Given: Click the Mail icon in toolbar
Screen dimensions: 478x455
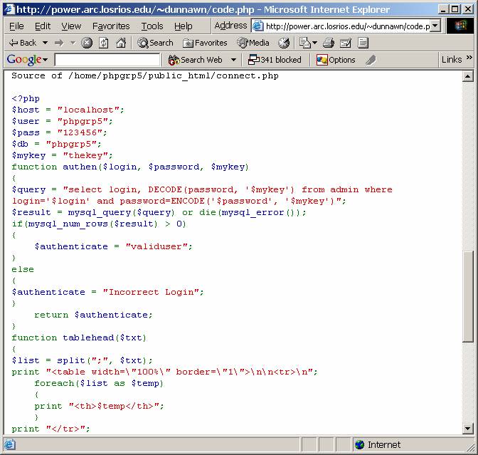Looking at the screenshot, I should pyautogui.click(x=304, y=43).
